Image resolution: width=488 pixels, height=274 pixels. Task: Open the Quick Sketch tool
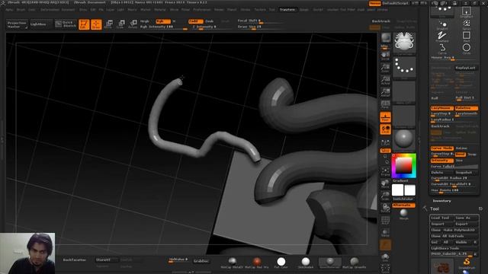point(66,24)
